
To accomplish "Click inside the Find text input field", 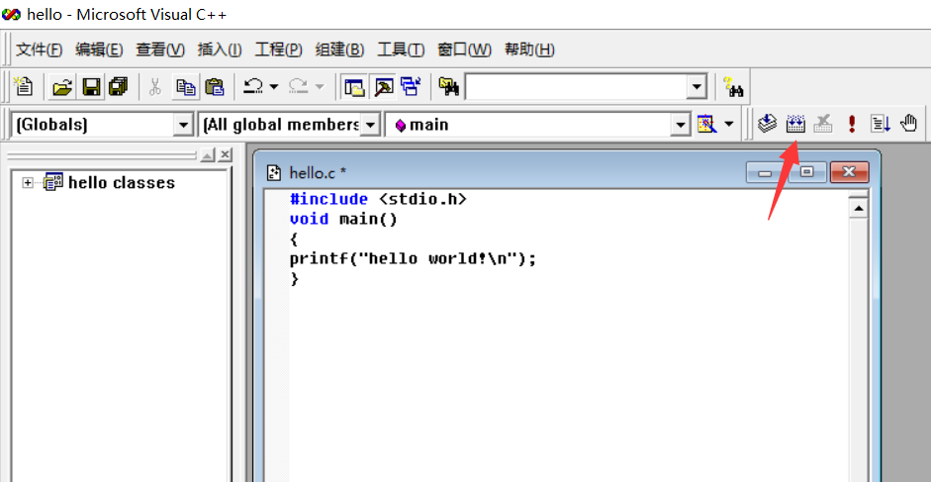I will click(x=576, y=87).
